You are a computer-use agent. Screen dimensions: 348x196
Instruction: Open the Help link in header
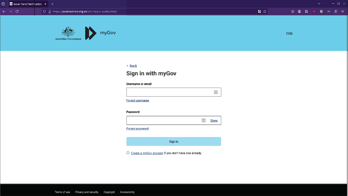pyautogui.click(x=289, y=33)
